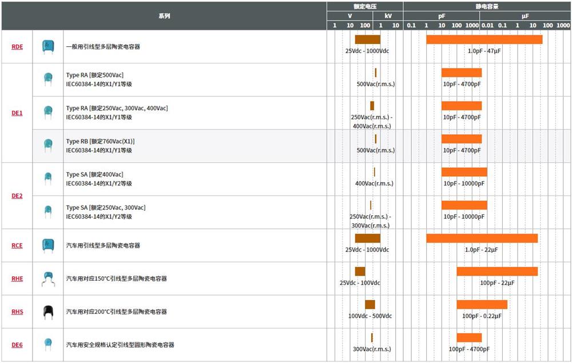The image size is (572, 363).
Task: Open the RDE series link
Action: pos(17,47)
